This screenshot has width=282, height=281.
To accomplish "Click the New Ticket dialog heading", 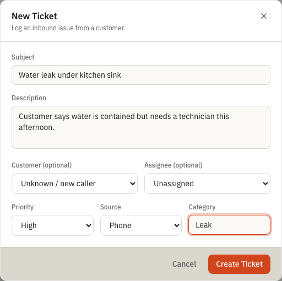I will 34,16.
